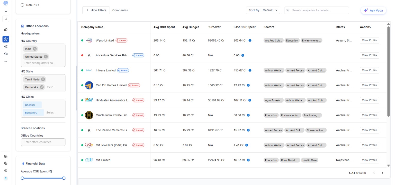395x185 pixels.
Task: Open the account circle sidebar icon
Action: [6, 163]
